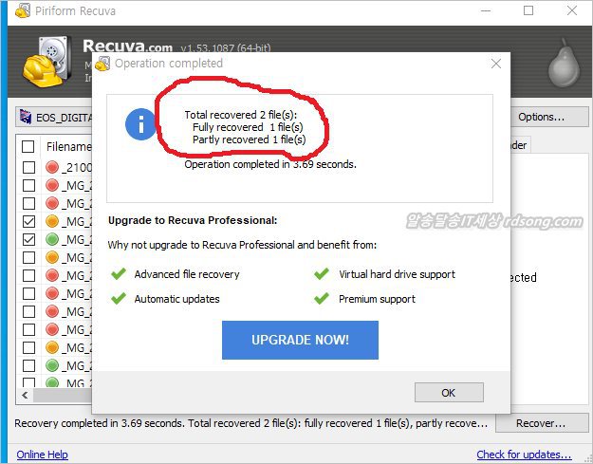The height and width of the screenshot is (464, 593).
Task: Click checkmark next to Premium support
Action: [322, 299]
